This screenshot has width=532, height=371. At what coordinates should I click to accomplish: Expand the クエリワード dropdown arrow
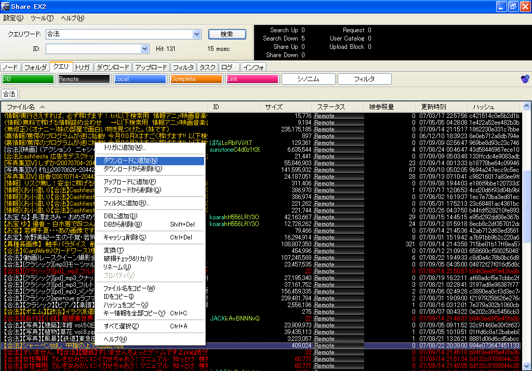196,34
